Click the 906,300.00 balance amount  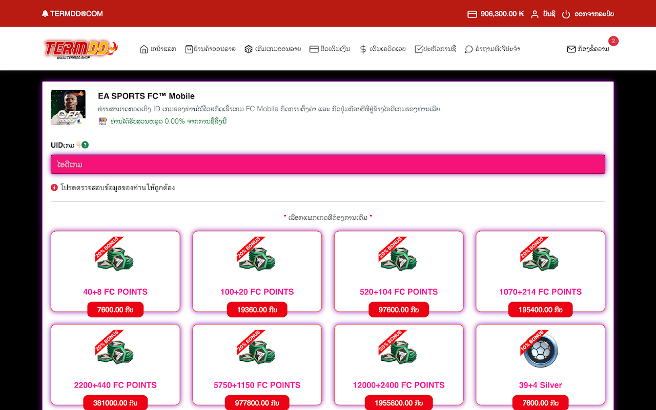coord(502,14)
